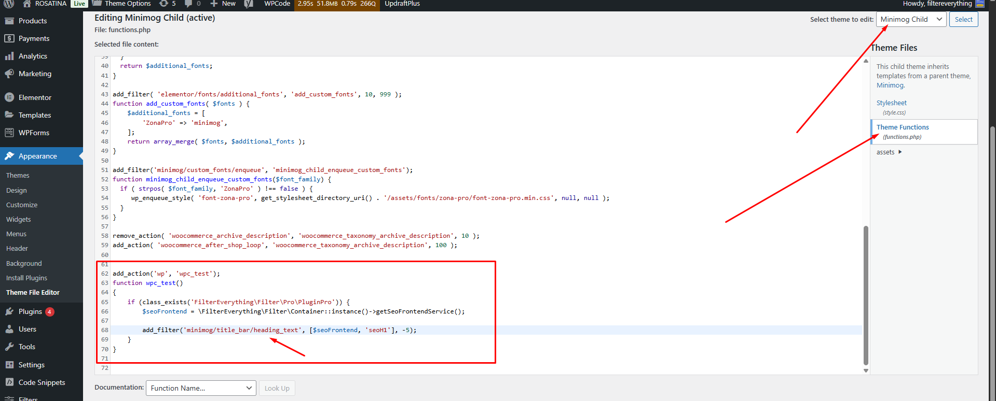Click the Payments menu icon
The image size is (996, 401).
(x=9, y=38)
